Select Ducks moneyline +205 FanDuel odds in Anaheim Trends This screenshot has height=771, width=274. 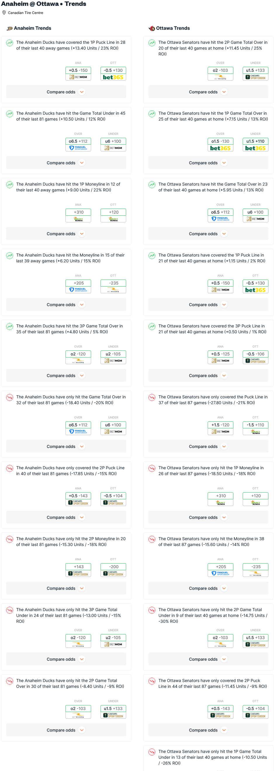(78, 283)
